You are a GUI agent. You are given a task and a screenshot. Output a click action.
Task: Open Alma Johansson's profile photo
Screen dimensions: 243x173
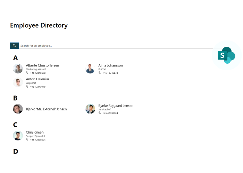pos(90,69)
